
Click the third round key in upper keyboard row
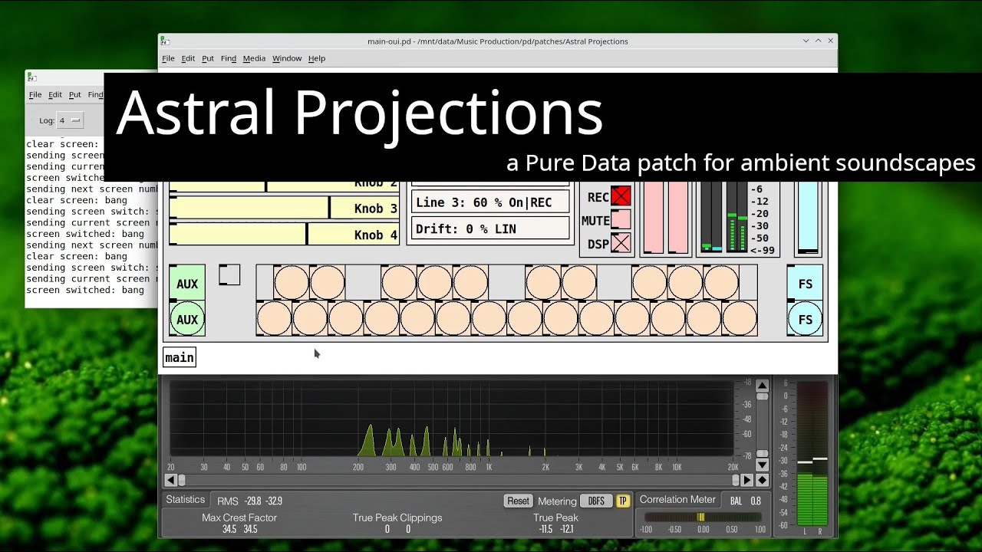point(399,282)
